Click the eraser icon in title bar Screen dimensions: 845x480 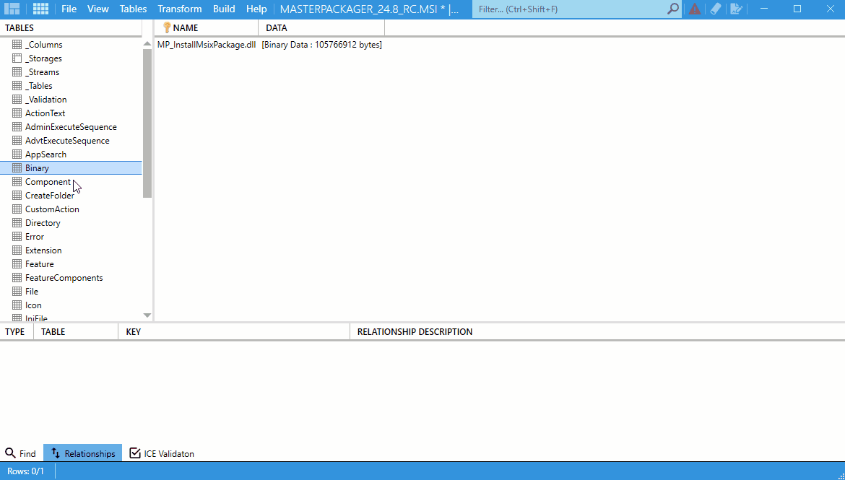716,9
